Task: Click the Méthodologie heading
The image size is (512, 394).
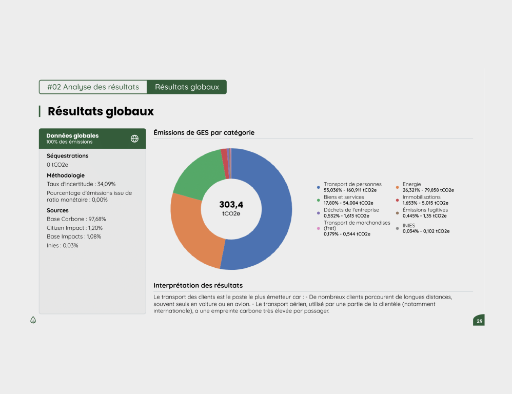Action: [x=65, y=175]
